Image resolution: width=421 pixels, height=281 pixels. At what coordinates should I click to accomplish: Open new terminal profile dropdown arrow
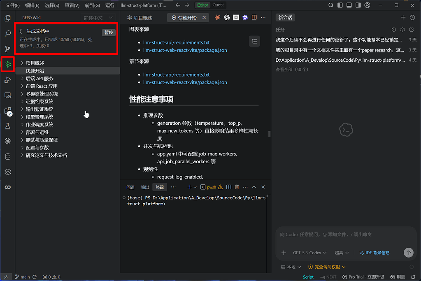click(195, 187)
